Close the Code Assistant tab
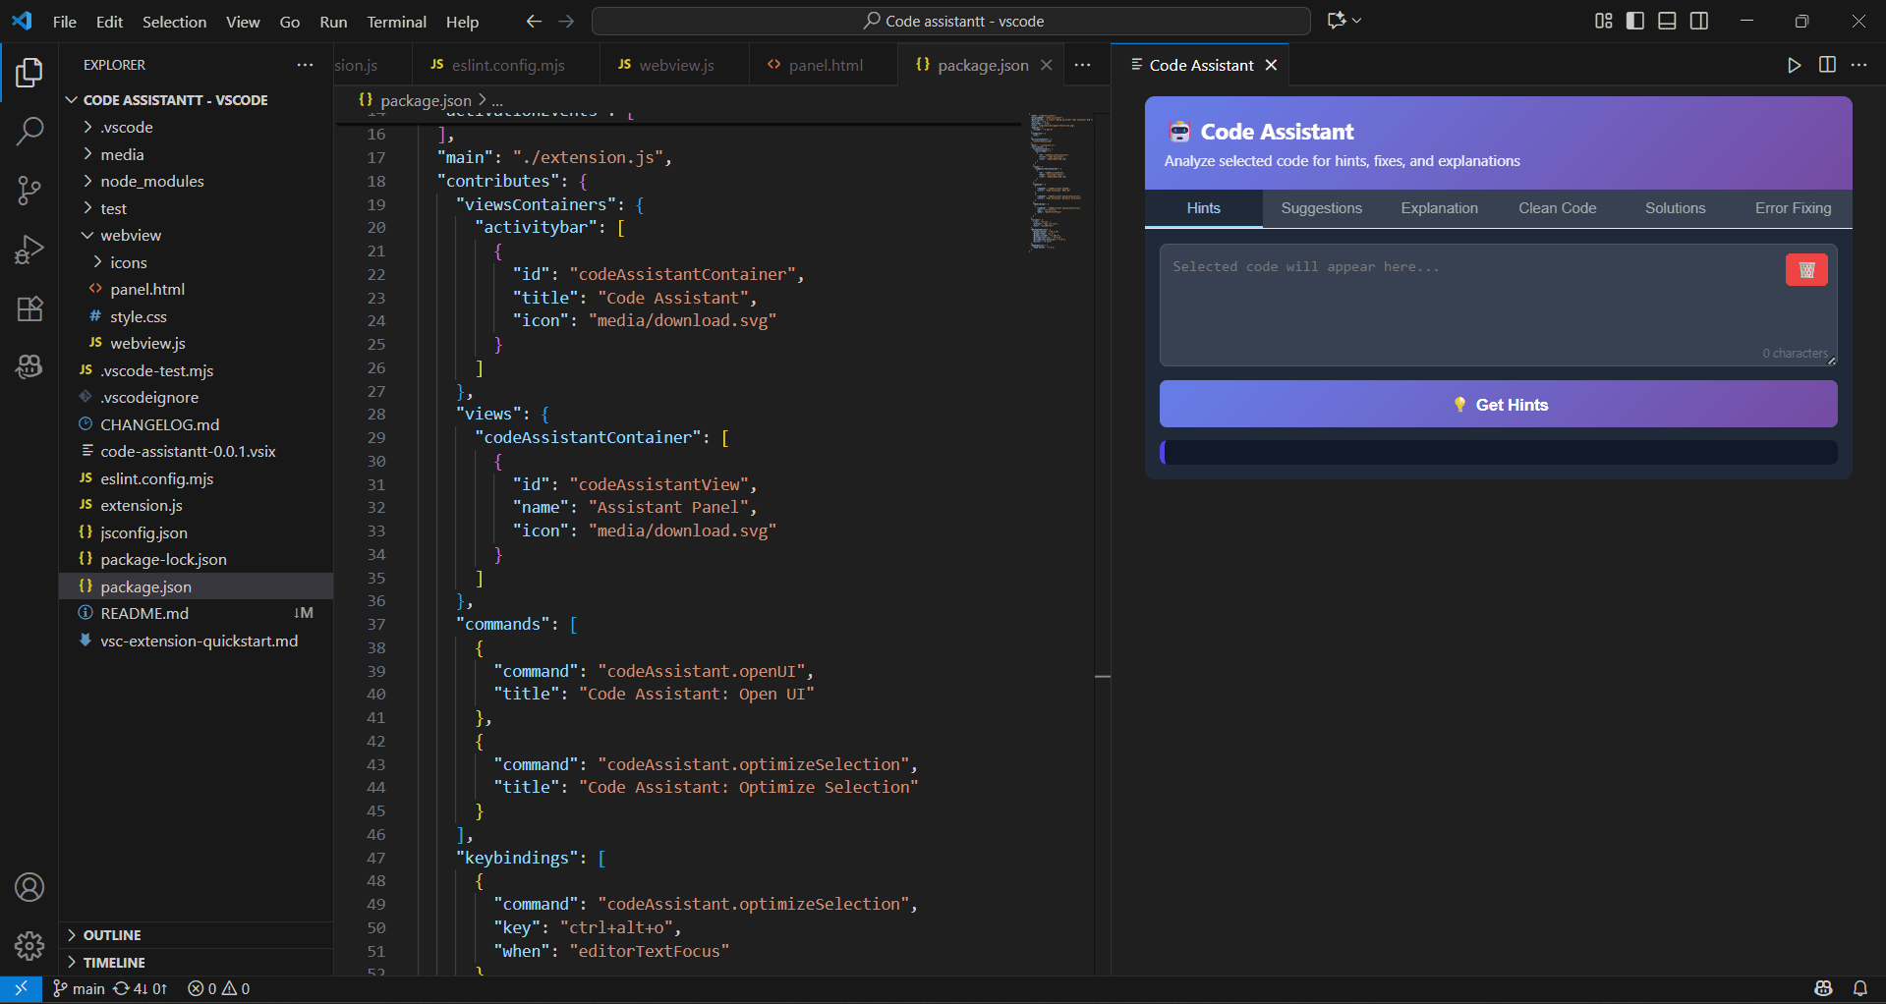 (1271, 65)
